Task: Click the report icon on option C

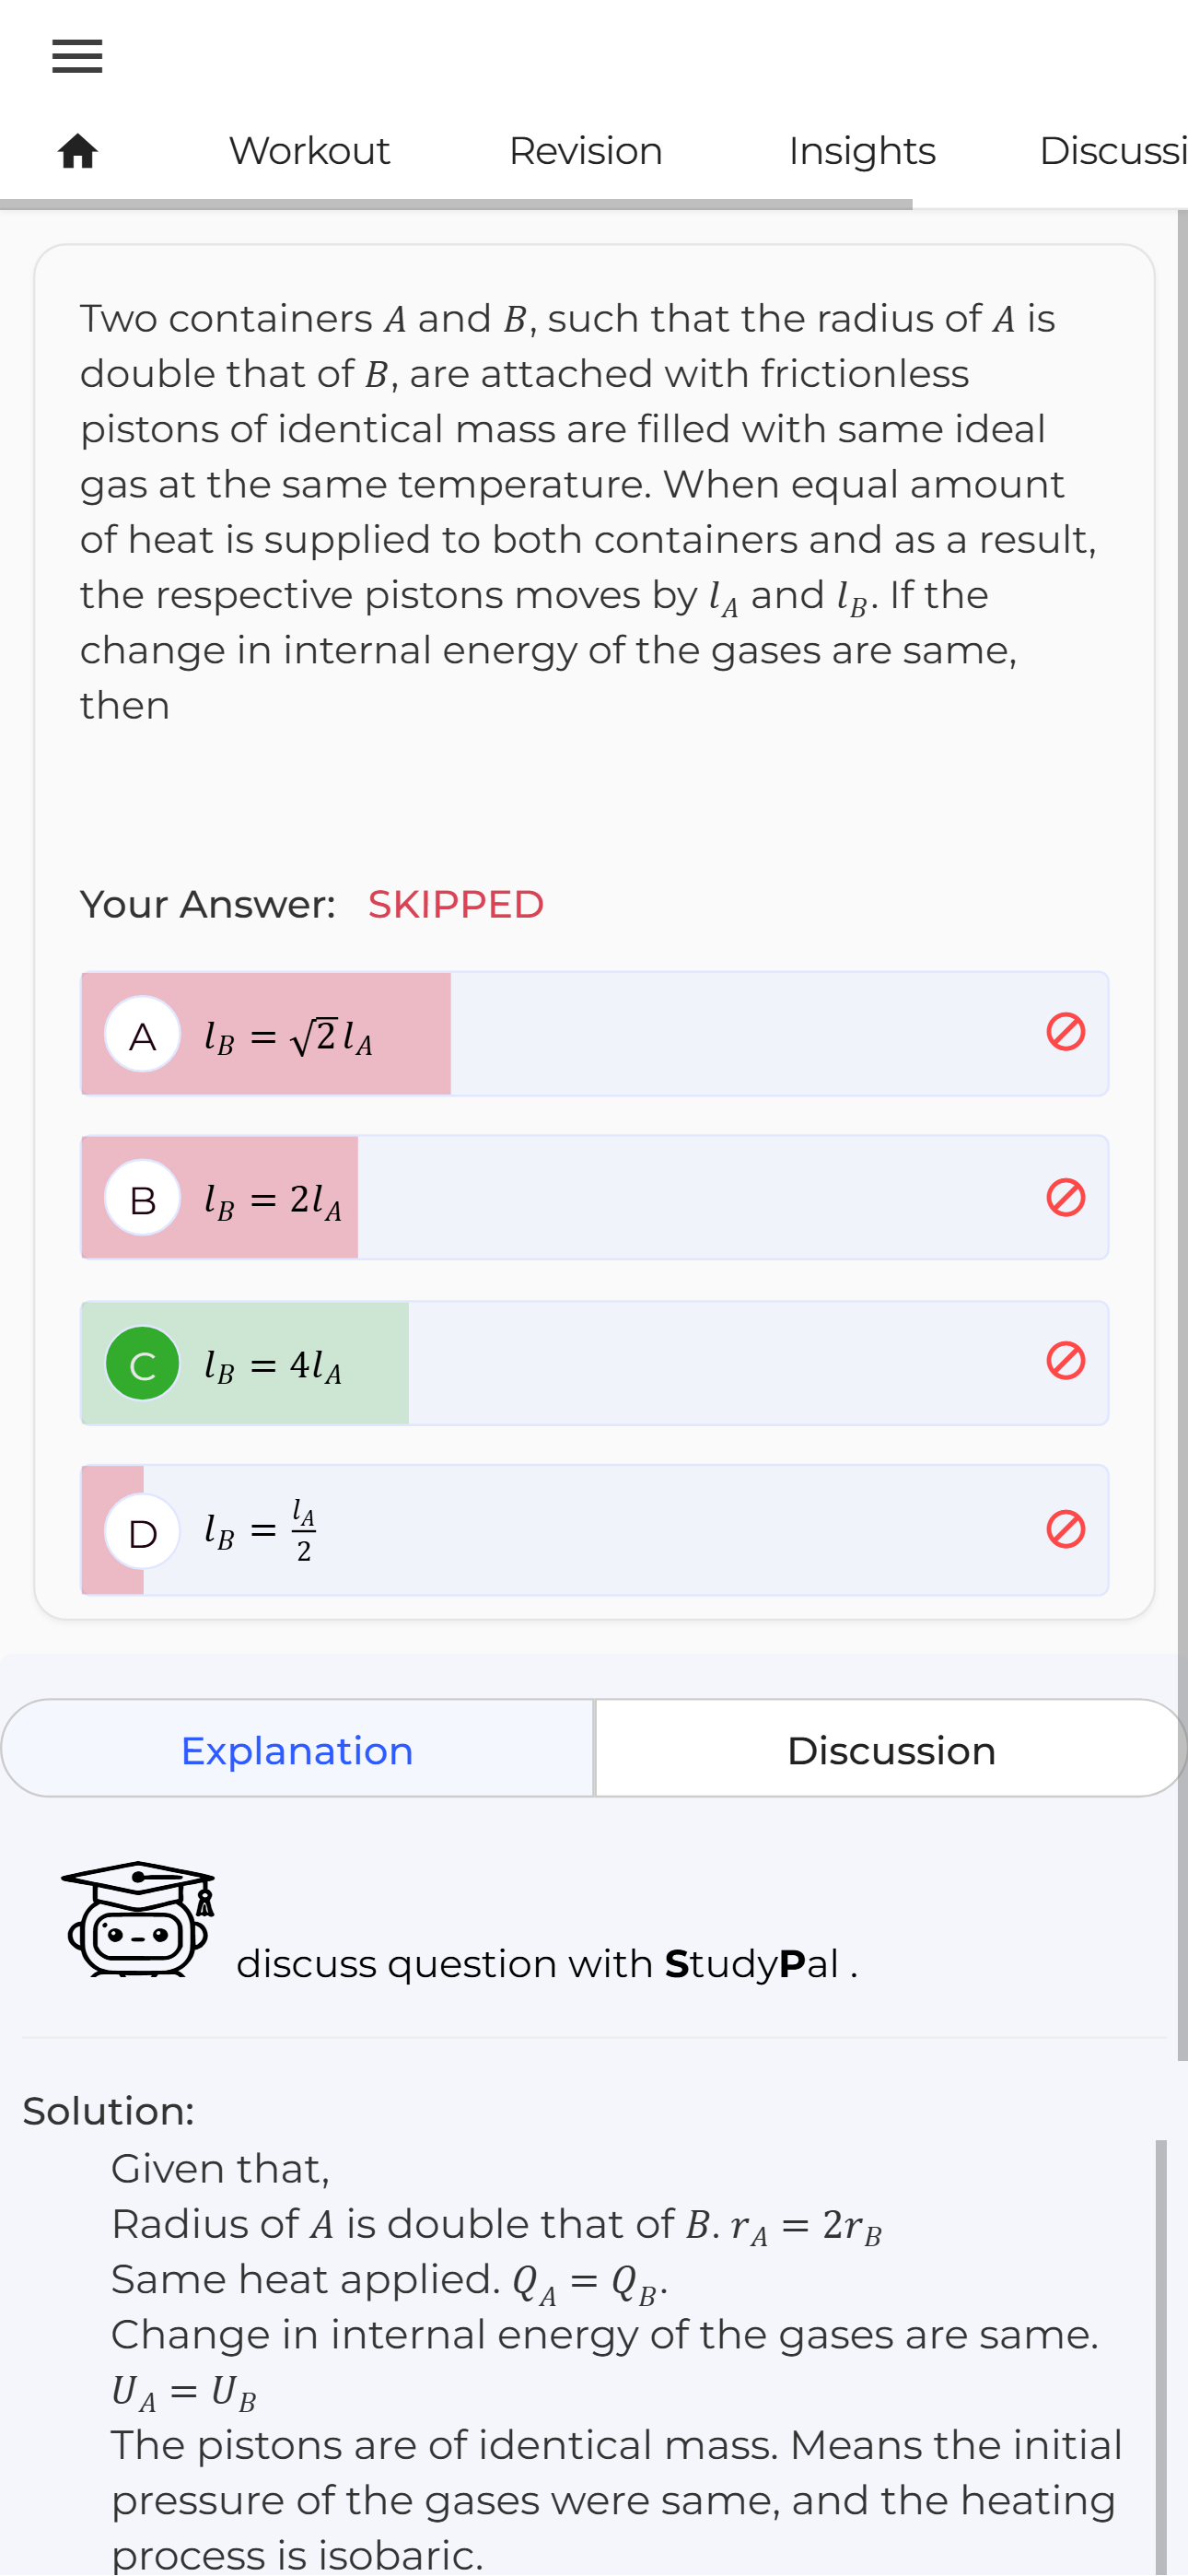Action: pos(1065,1361)
